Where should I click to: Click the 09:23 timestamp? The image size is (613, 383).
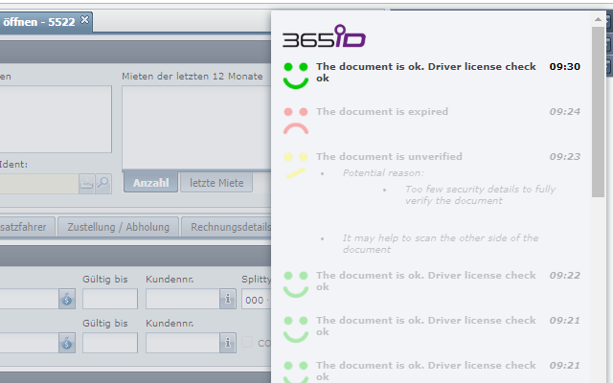point(564,157)
